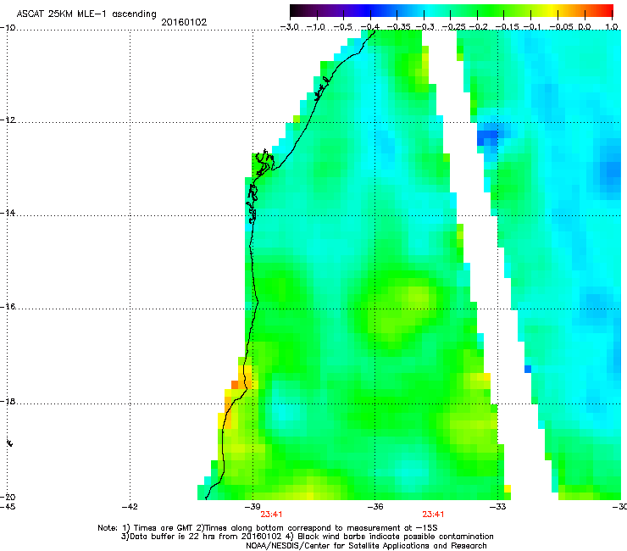Click the red 23:41 timestamp right of -36
The height and width of the screenshot is (551, 627).
pyautogui.click(x=434, y=515)
